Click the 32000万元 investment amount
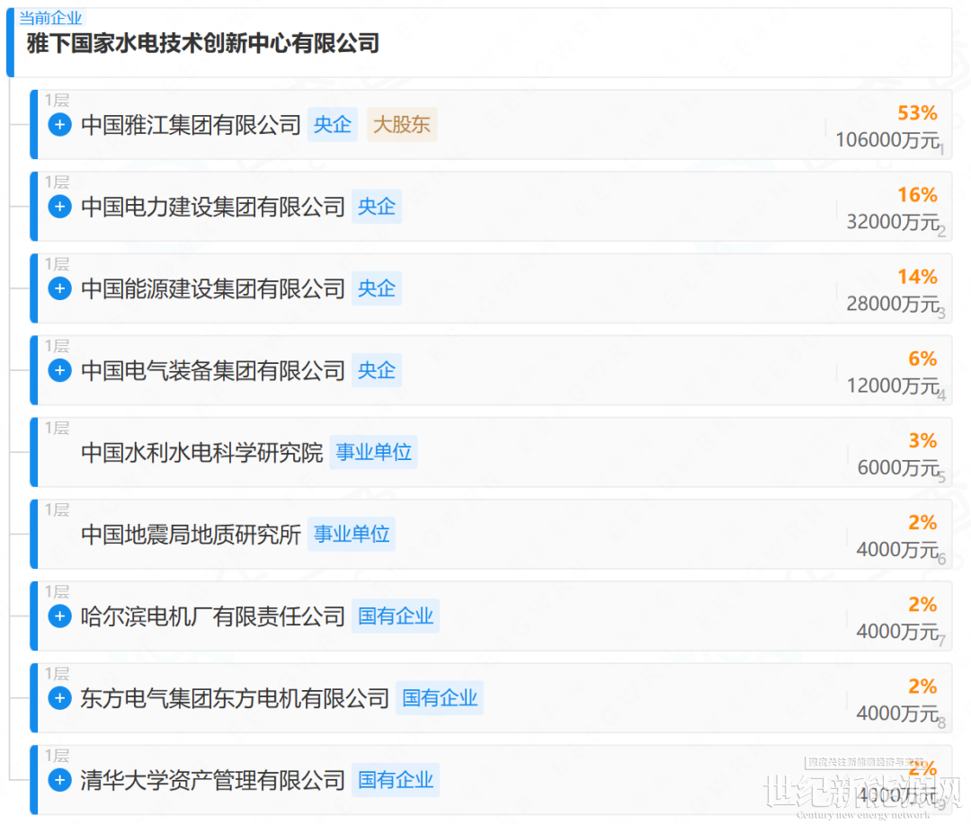Viewport: 971px width, 824px height. [891, 222]
